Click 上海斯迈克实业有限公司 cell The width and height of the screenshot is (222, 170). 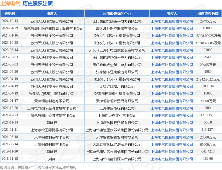117,115
